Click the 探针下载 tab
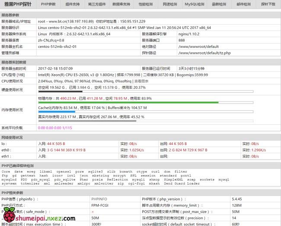Image resolution: width=281 pixels, height=226 pixels. (268, 4)
